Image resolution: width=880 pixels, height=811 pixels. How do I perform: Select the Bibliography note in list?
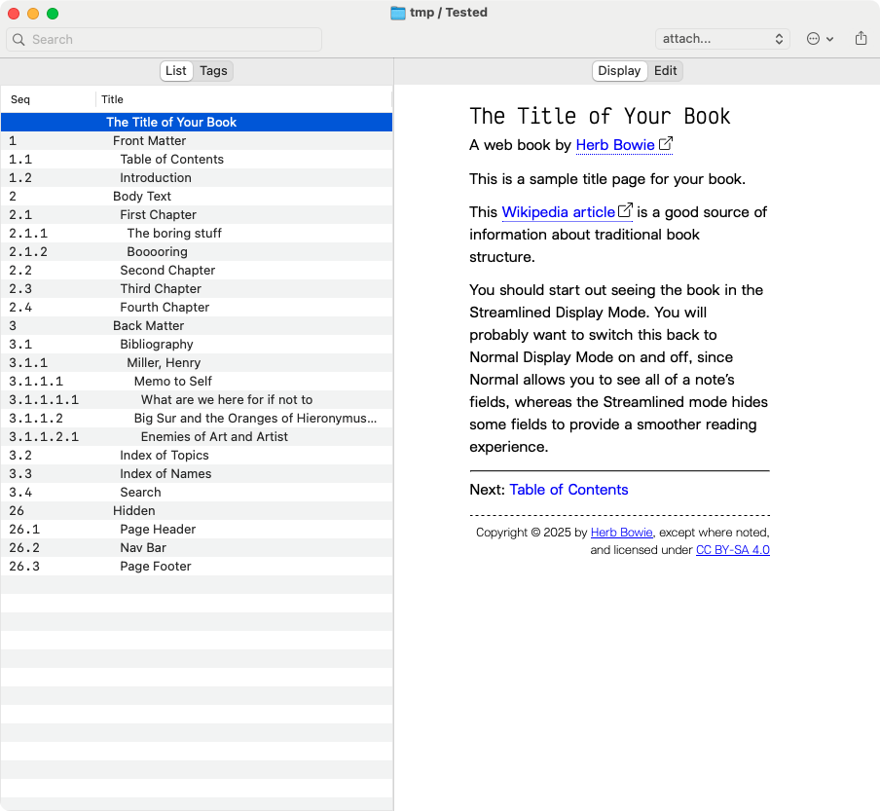157,345
